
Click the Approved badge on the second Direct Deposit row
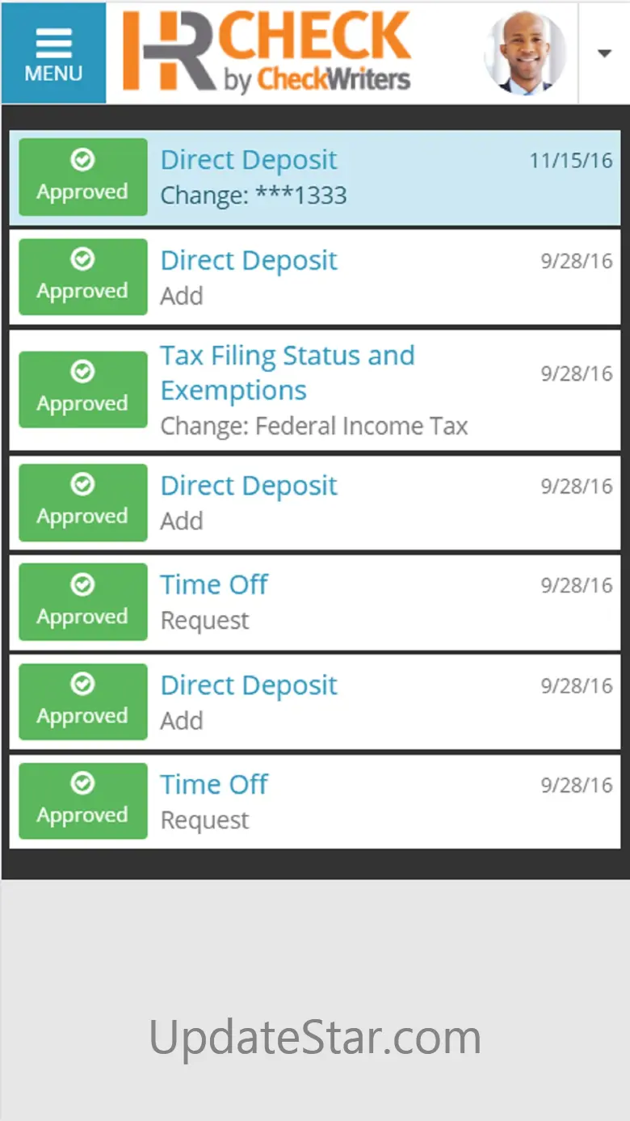pyautogui.click(x=82, y=276)
